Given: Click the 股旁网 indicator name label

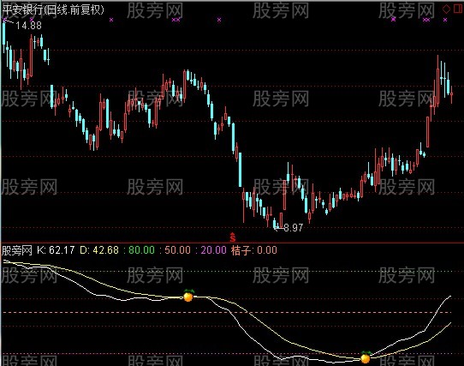Looking at the screenshot, I should 17,251.
